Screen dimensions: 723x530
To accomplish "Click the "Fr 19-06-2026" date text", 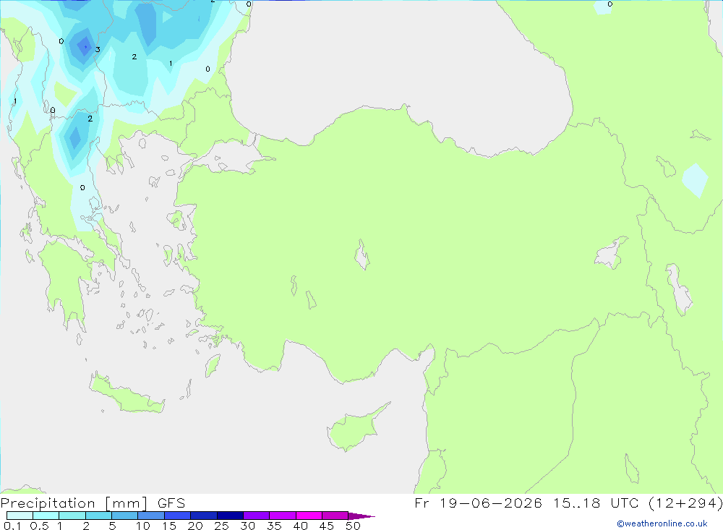I will coord(478,503).
